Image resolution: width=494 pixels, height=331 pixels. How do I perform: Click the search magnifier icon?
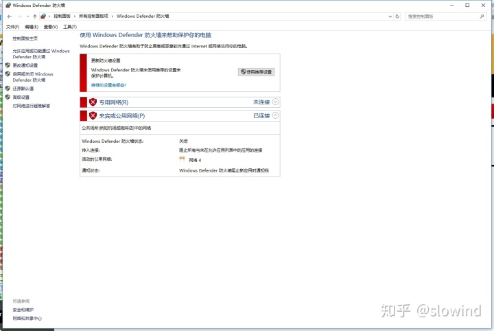[x=482, y=16]
